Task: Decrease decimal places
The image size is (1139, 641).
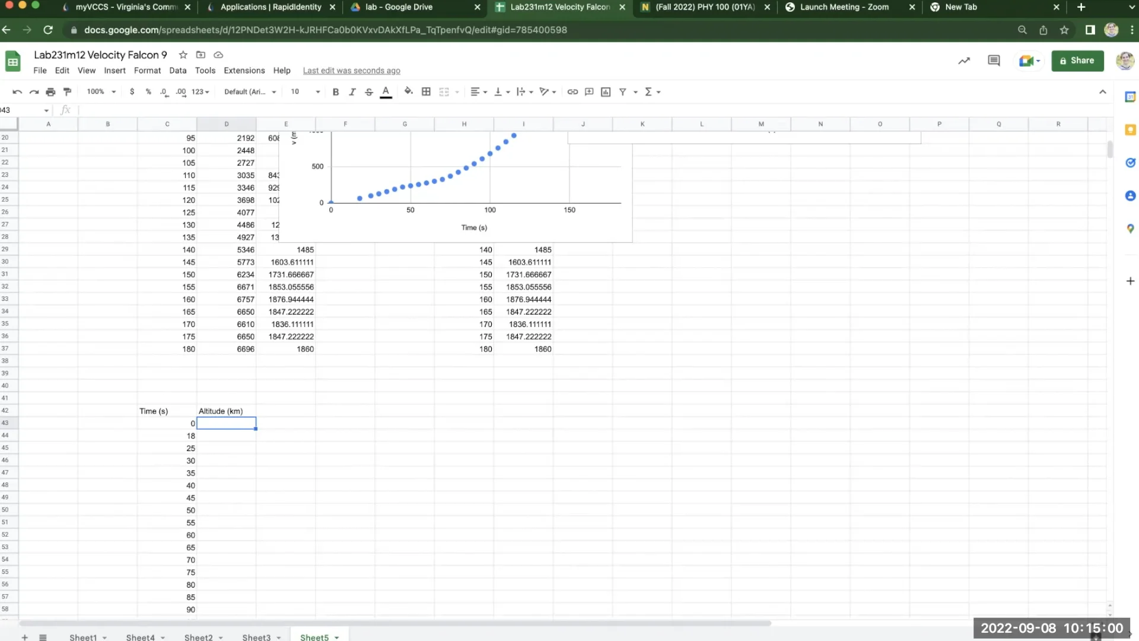Action: click(163, 91)
